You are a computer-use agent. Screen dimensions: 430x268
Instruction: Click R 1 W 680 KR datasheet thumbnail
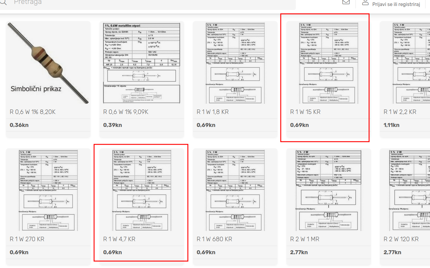pyautogui.click(x=235, y=190)
